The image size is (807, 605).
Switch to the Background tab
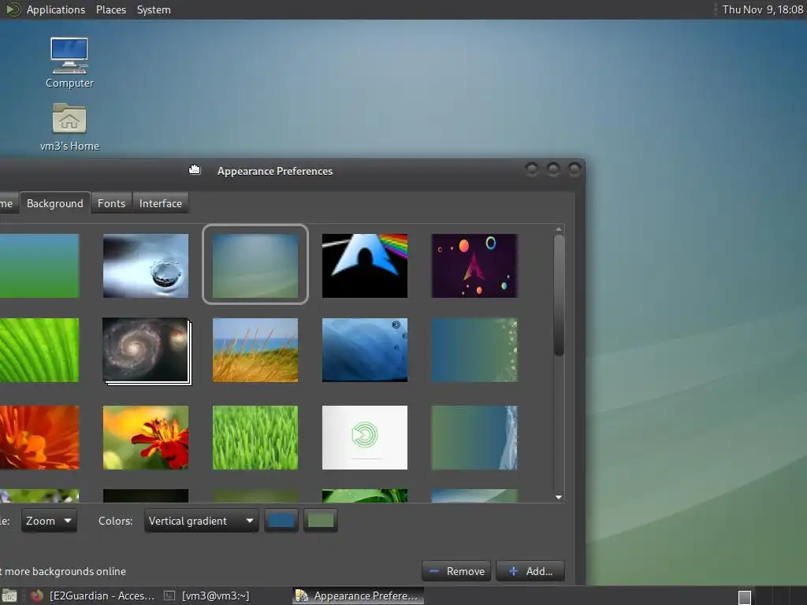click(54, 203)
